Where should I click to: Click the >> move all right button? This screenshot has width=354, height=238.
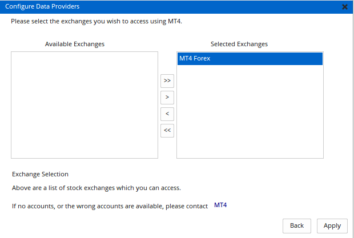coord(167,80)
